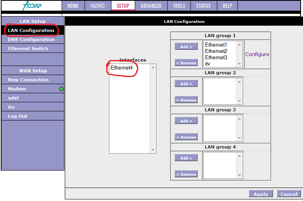Add interface to LAN group 4
The image size is (303, 201).
point(186,158)
